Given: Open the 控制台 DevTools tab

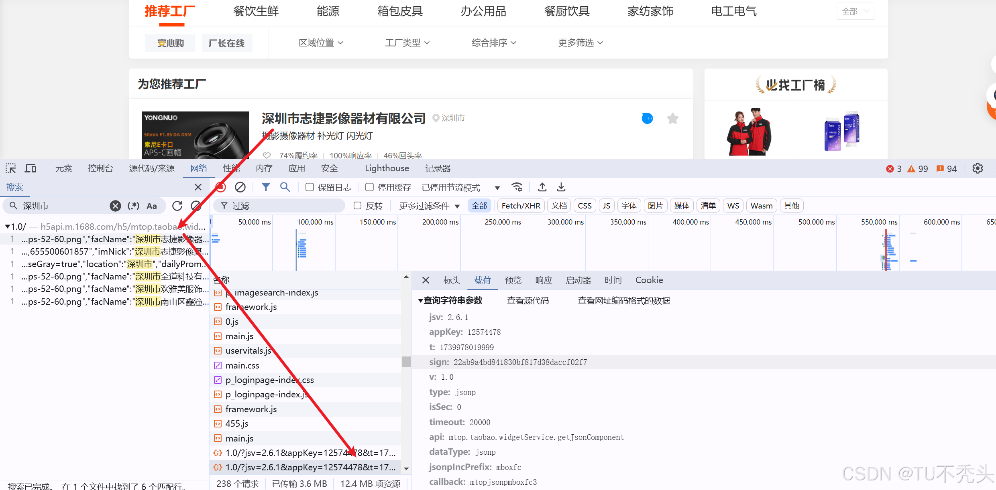Looking at the screenshot, I should 100,168.
